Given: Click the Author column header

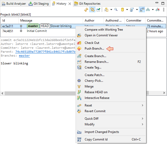Looking at the screenshot, I should click(x=90, y=21).
